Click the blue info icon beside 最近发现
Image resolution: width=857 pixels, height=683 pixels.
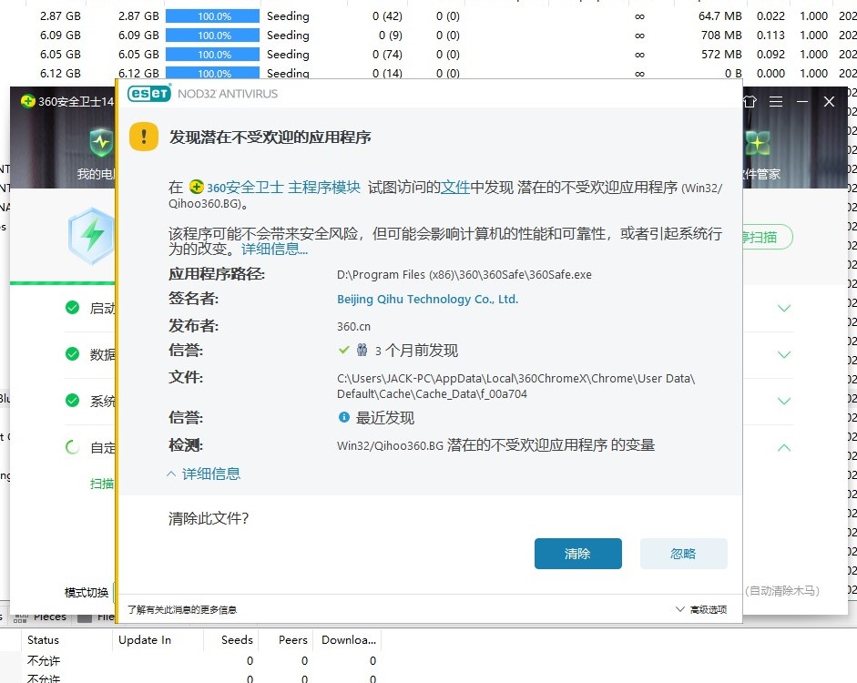[x=343, y=417]
